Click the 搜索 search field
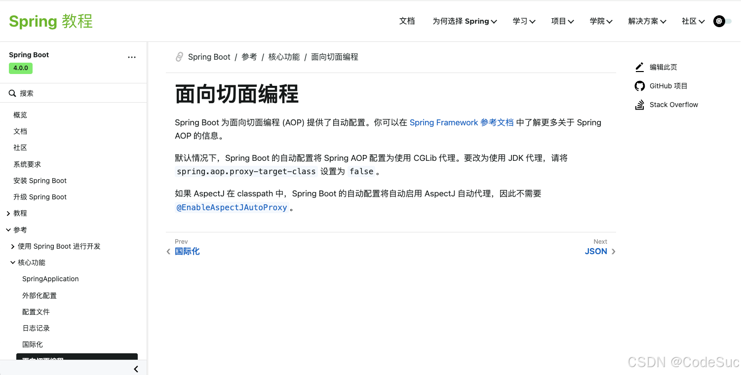The height and width of the screenshot is (375, 741). (73, 93)
